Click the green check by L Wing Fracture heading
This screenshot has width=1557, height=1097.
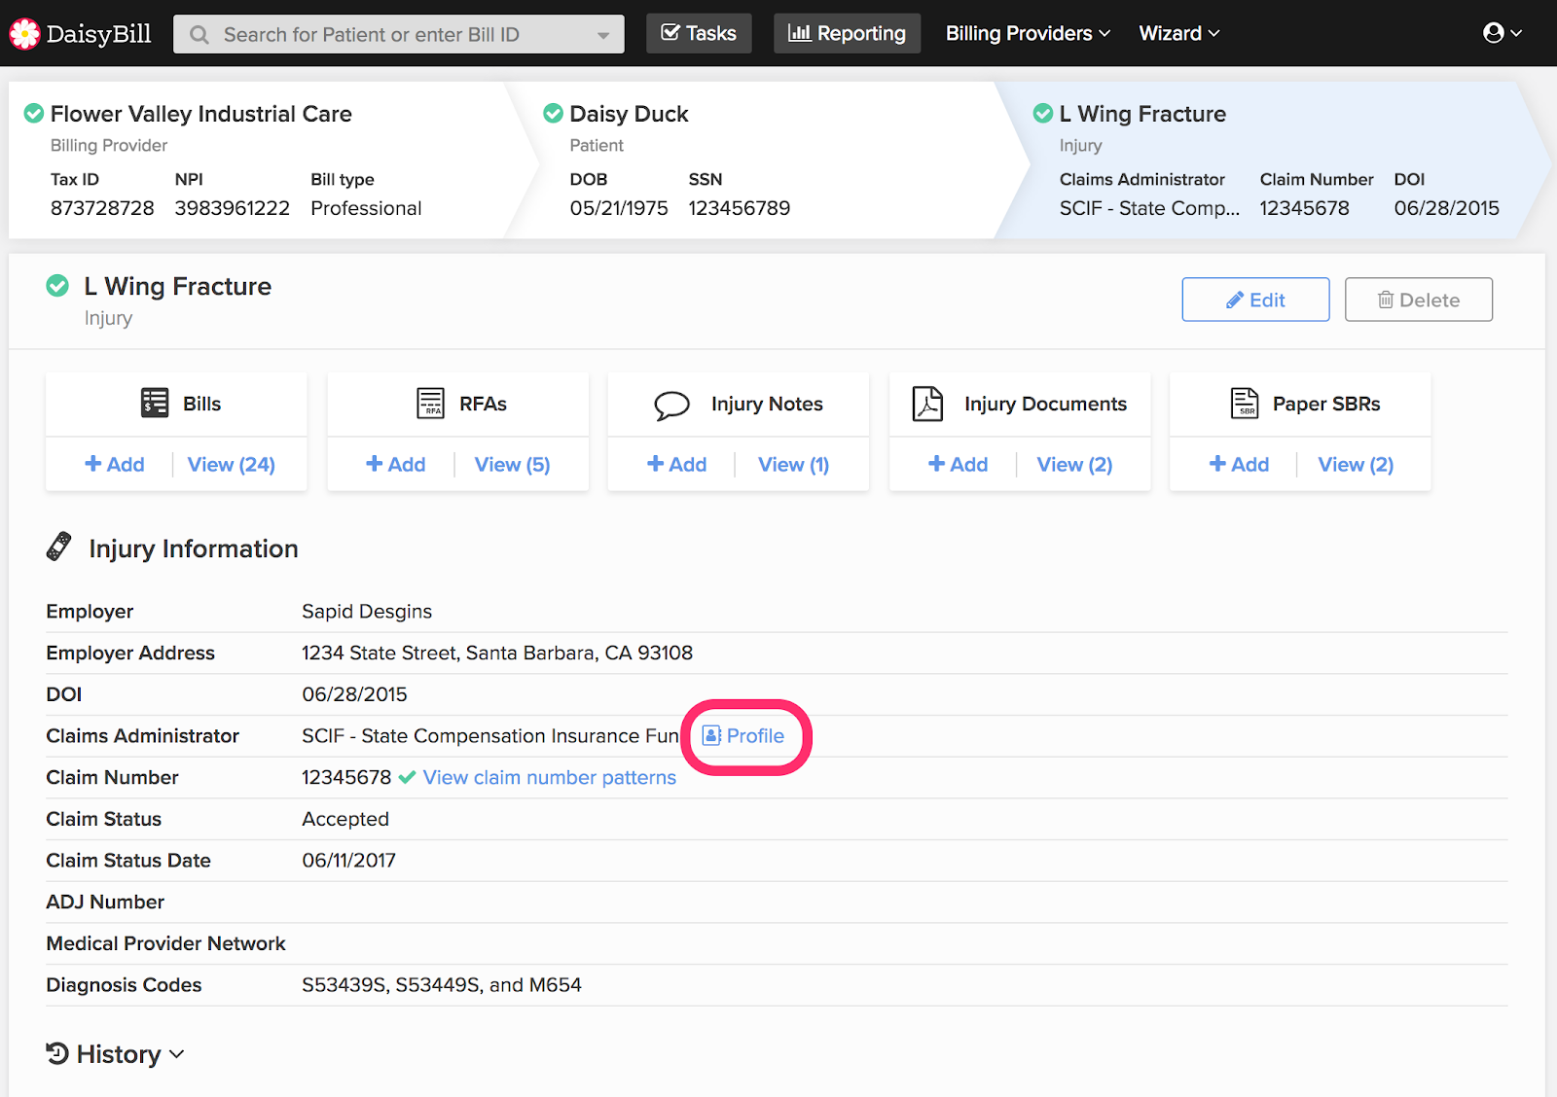pyautogui.click(x=57, y=286)
